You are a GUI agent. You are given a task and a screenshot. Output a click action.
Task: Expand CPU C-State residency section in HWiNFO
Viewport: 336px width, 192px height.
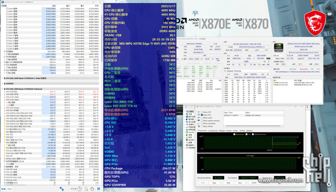[x=2, y=78]
